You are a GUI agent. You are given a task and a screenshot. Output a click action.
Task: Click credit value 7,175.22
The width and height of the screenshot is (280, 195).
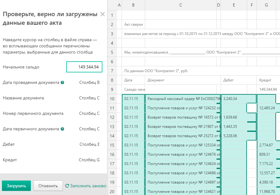(x=268, y=164)
